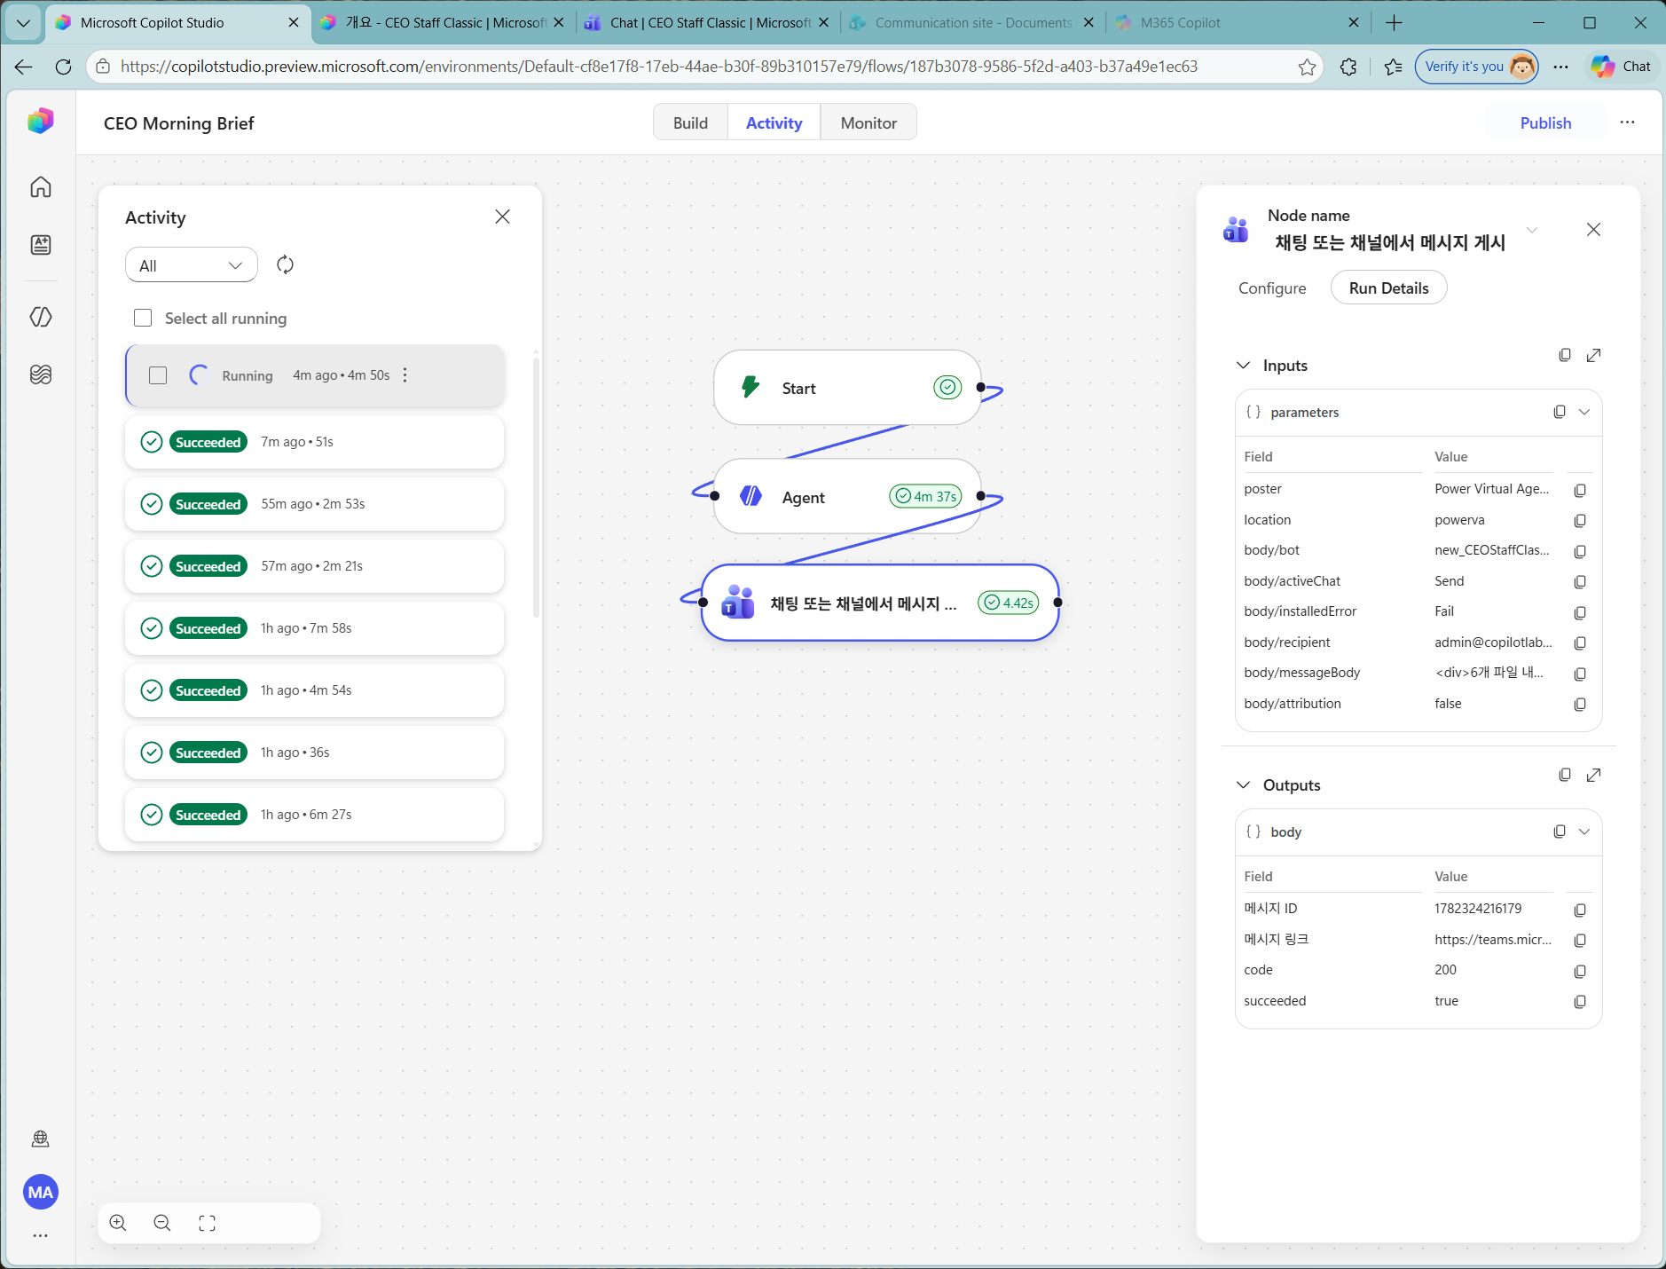
Task: Open the succeeded run lasting 7m 58s
Action: [x=315, y=628]
